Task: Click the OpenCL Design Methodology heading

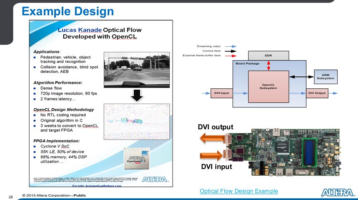Action: click(x=64, y=110)
